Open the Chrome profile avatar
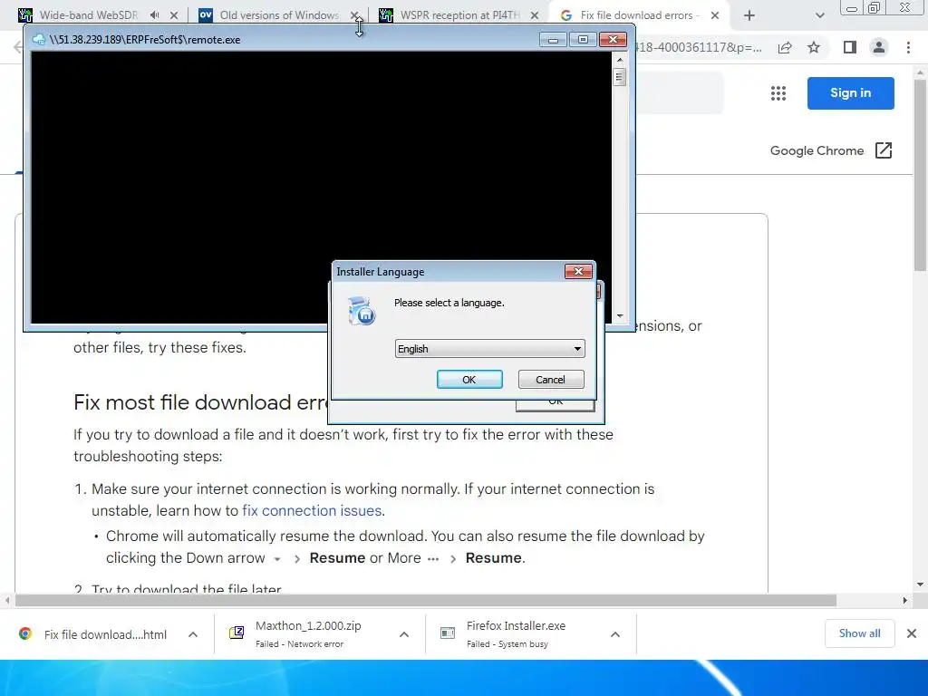The width and height of the screenshot is (928, 696). click(879, 47)
